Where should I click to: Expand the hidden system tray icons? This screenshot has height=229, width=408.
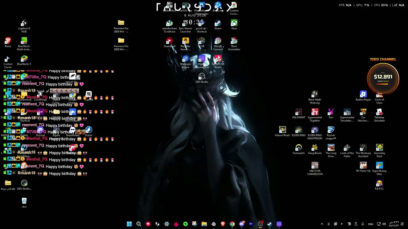[x=322, y=224]
